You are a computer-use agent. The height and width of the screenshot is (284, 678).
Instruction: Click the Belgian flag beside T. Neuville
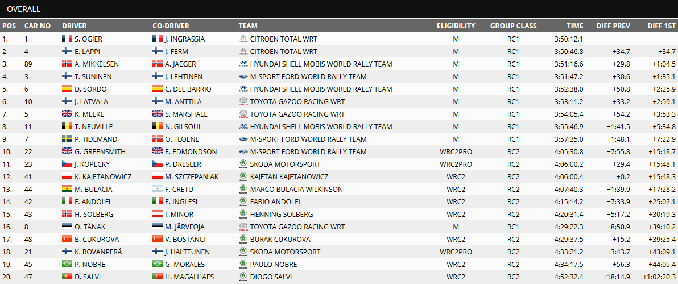tap(67, 127)
